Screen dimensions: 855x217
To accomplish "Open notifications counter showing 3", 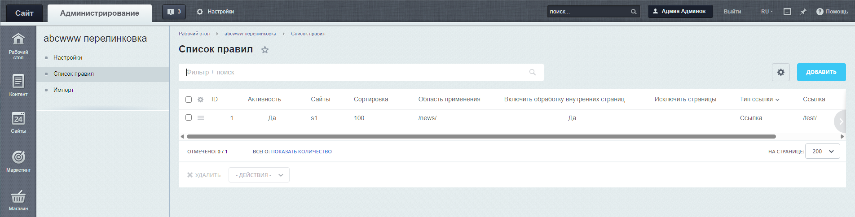I will tap(174, 12).
